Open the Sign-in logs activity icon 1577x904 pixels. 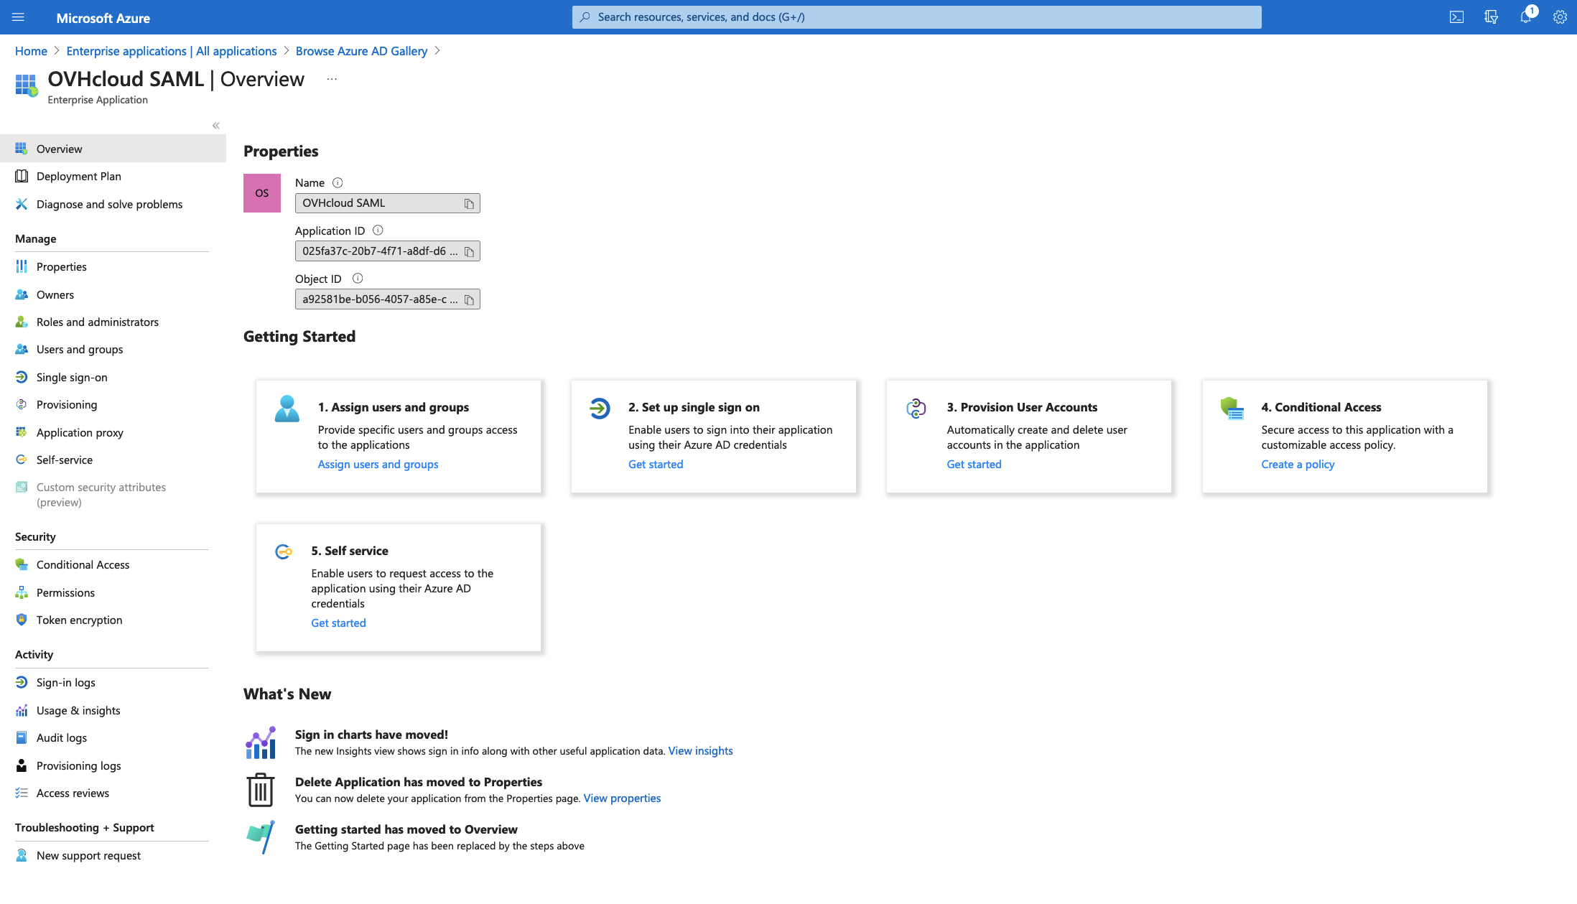[21, 682]
